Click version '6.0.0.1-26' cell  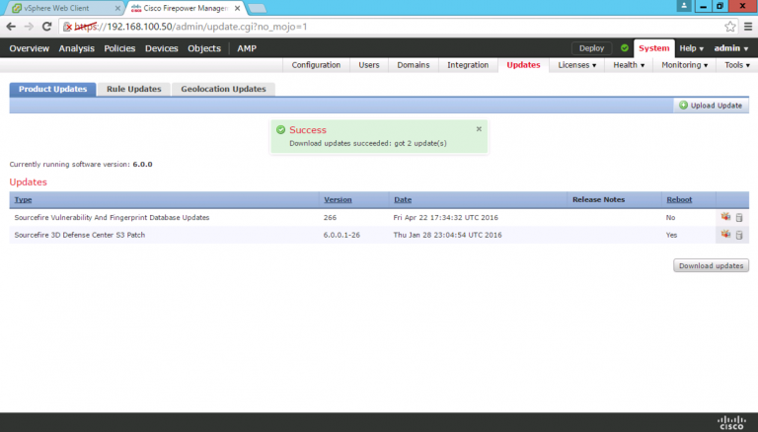point(341,235)
